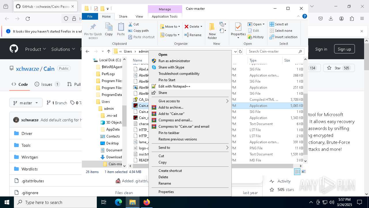Viewport: 369px width, 208px height.
Task: Open Application Tools ribbon tab
Action: pos(165,16)
